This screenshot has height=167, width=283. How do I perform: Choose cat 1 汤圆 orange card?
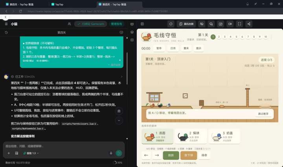(157, 136)
